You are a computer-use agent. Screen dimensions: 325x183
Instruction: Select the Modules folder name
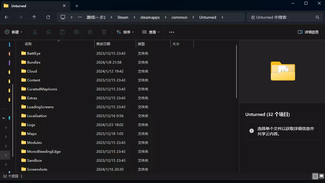pos(34,142)
